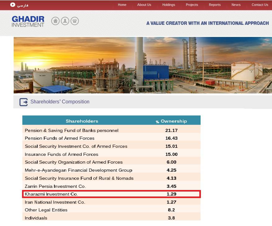Click the petrochemical plant banner image
Screen dimensions: 272x226
pos(143,65)
